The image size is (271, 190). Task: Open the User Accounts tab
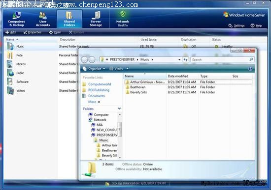43,19
